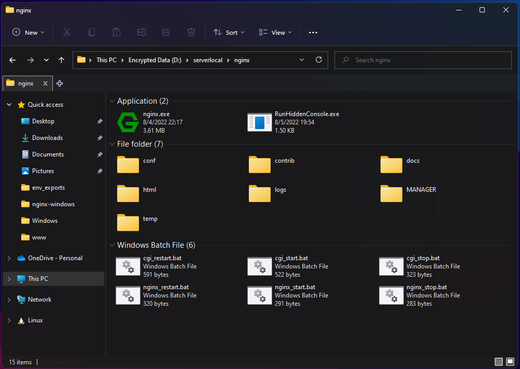Select the nginx.exe green icon
Screen dimensions: 520x369
tap(128, 122)
